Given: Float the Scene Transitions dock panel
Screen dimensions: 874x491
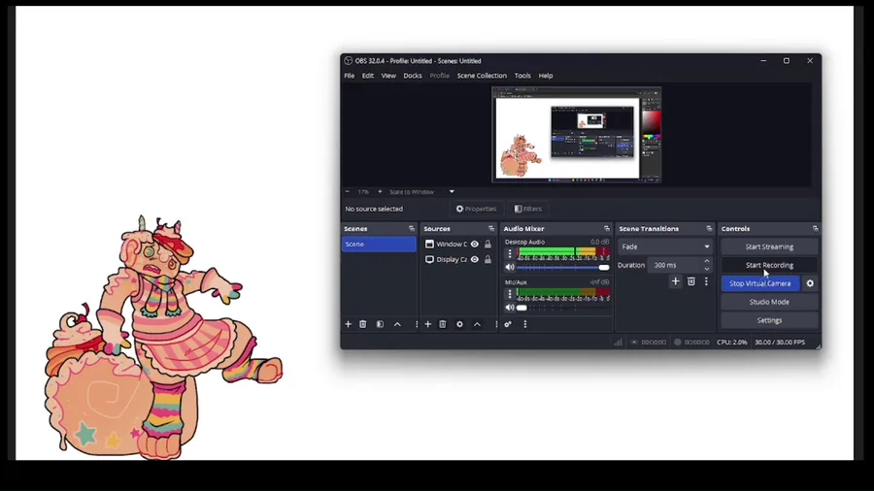Looking at the screenshot, I should [x=709, y=229].
